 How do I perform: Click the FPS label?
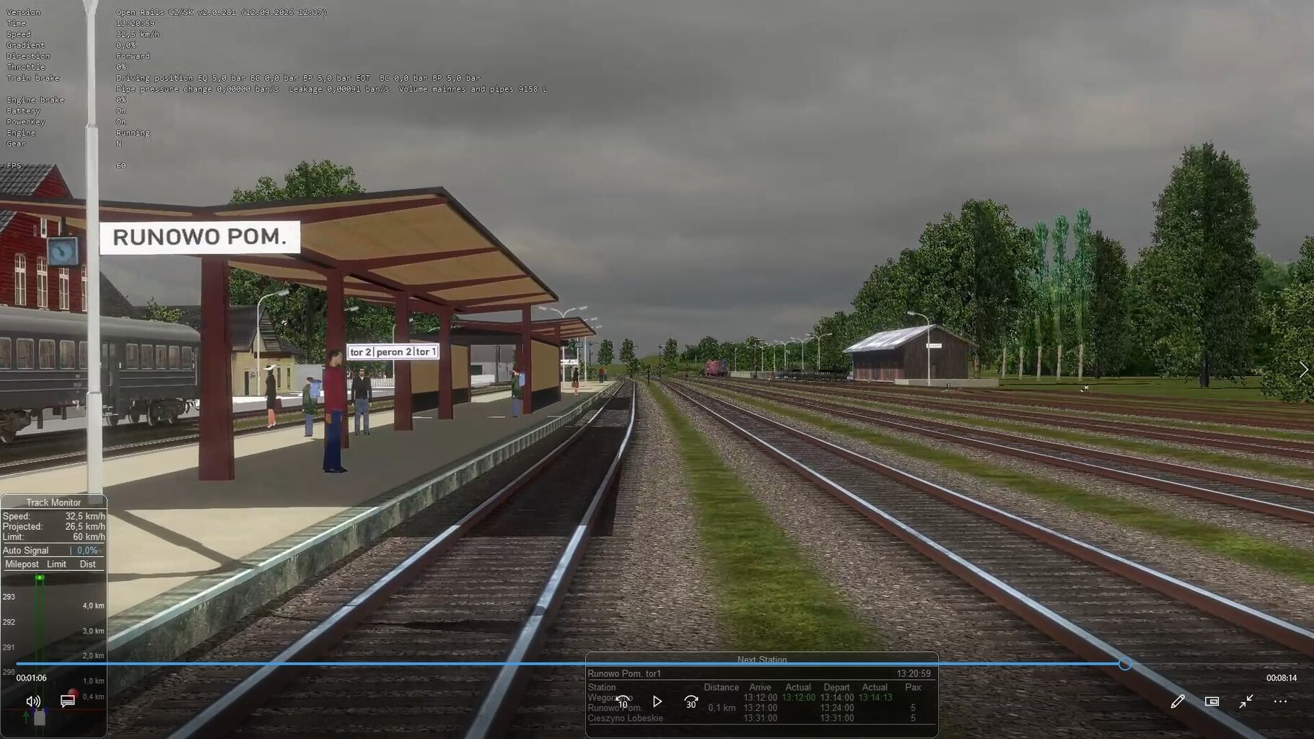pyautogui.click(x=14, y=166)
